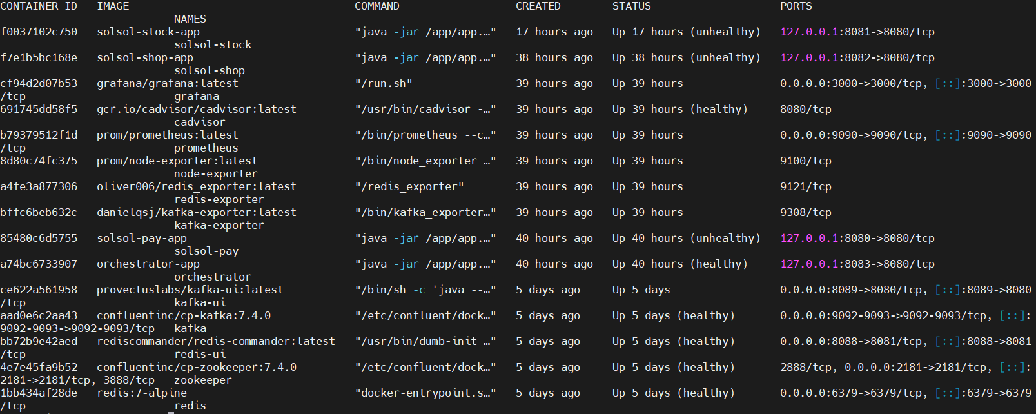Image resolution: width=1036 pixels, height=414 pixels.
Task: Click container name kafka-ui
Action: click(x=200, y=303)
